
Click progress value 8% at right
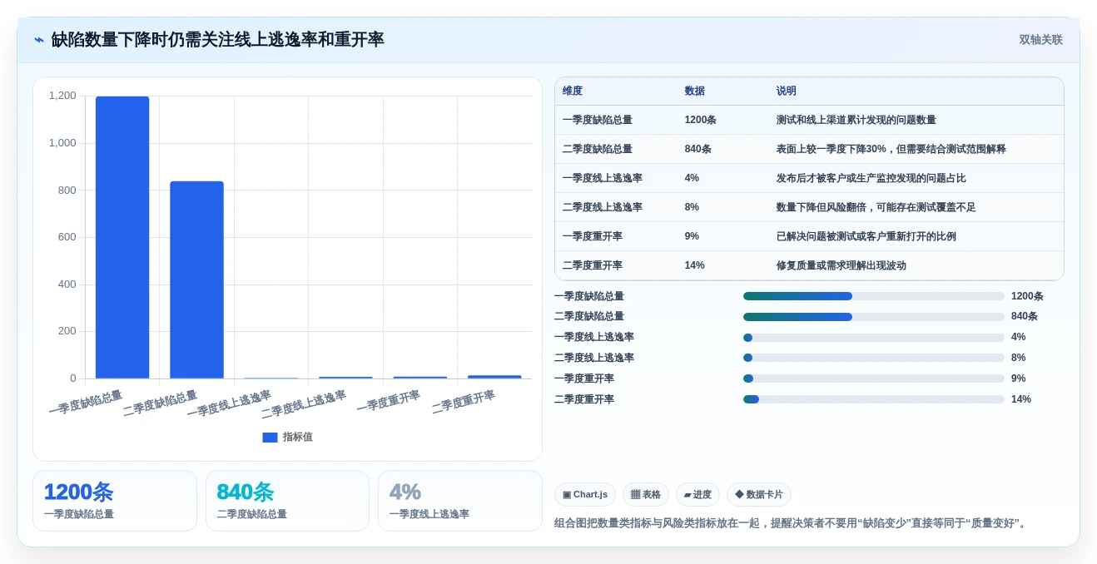point(1019,358)
